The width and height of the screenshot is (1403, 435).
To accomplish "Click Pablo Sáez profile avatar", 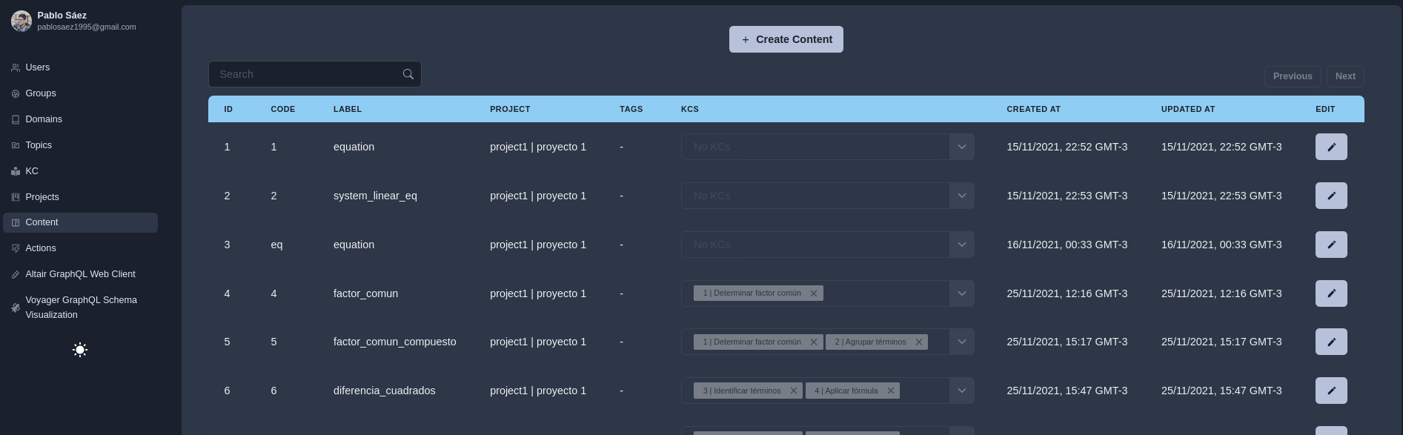I will [21, 21].
